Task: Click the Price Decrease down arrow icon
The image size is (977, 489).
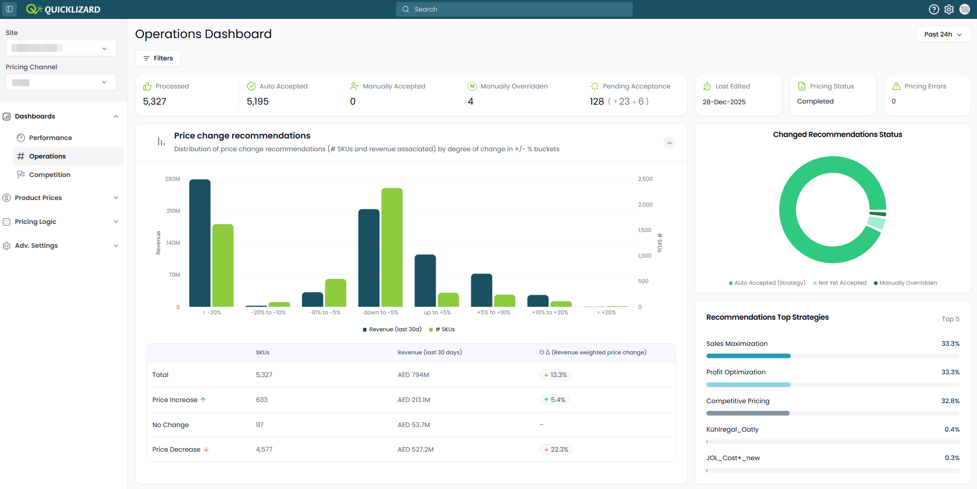Action: (206, 449)
